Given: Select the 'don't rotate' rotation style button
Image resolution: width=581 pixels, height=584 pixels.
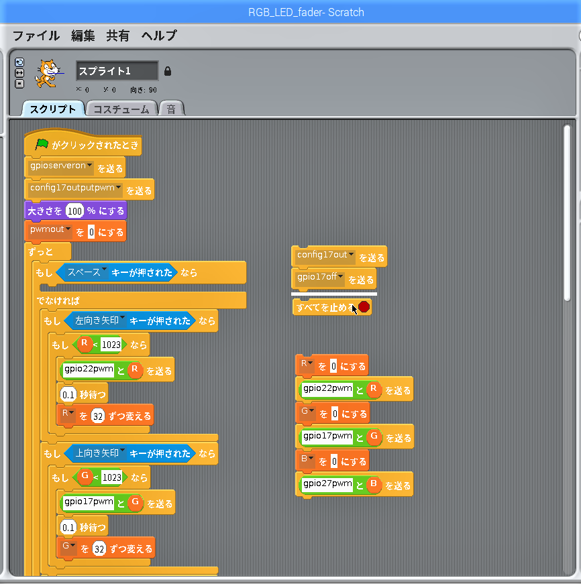Looking at the screenshot, I should point(19,84).
